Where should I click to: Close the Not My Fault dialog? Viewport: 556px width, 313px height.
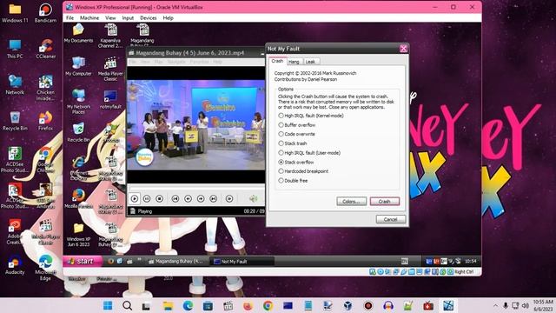click(x=403, y=49)
